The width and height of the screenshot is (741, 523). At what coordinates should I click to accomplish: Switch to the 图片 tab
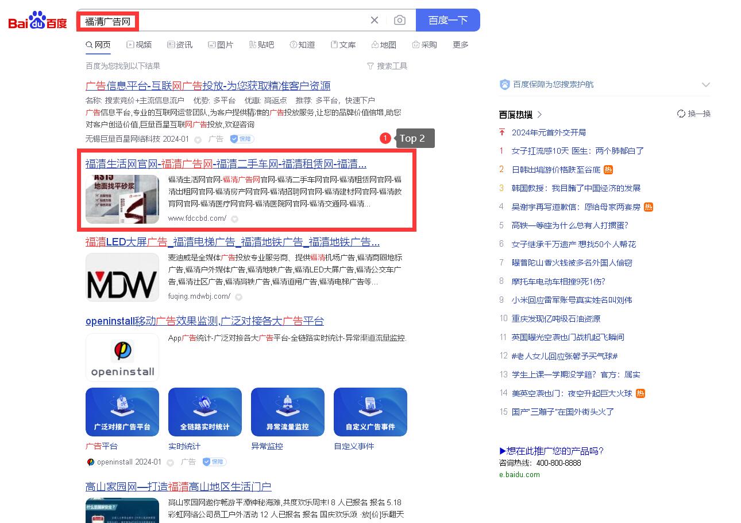click(221, 45)
